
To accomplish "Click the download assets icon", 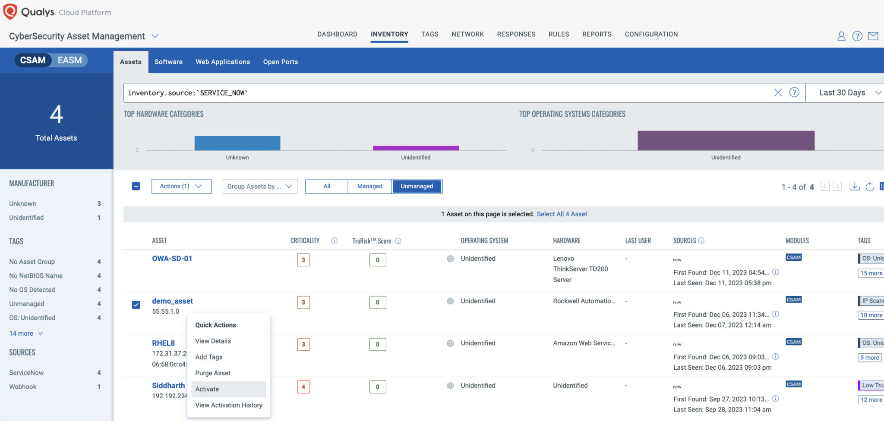I will [x=854, y=186].
